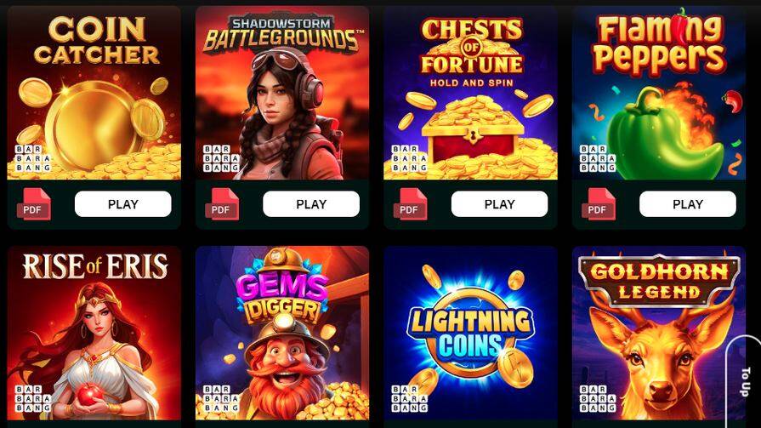Select the Coin Catcher game thumbnail
This screenshot has height=428, width=761.
[94, 93]
